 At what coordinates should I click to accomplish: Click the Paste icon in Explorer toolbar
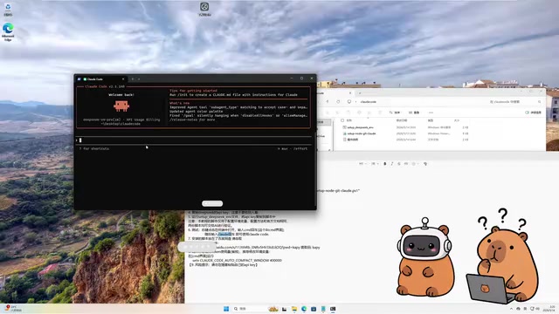(x=348, y=113)
